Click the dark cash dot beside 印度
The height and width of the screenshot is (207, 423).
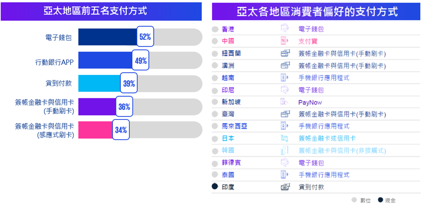click(215, 186)
